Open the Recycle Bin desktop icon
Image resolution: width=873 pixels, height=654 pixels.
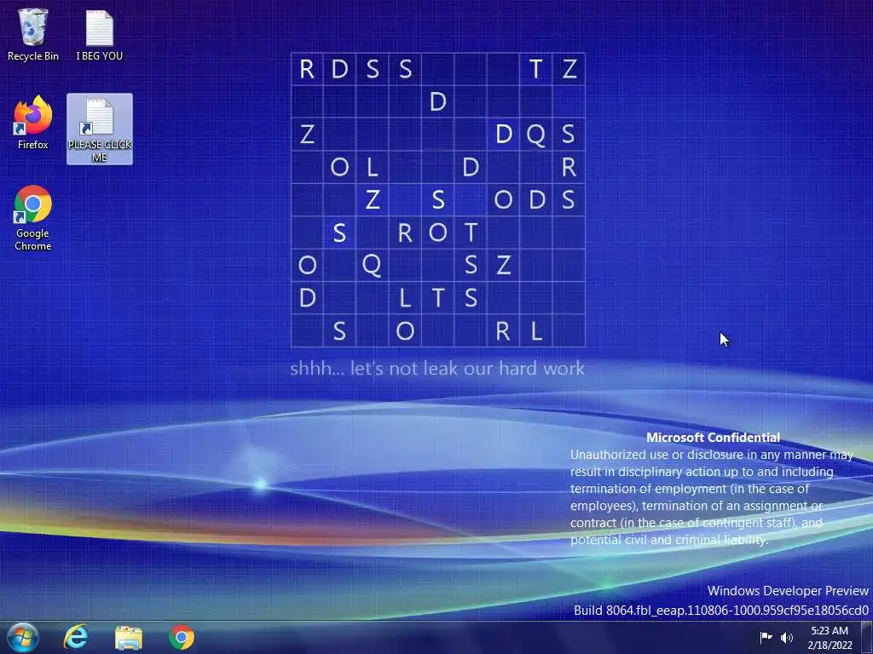33,34
